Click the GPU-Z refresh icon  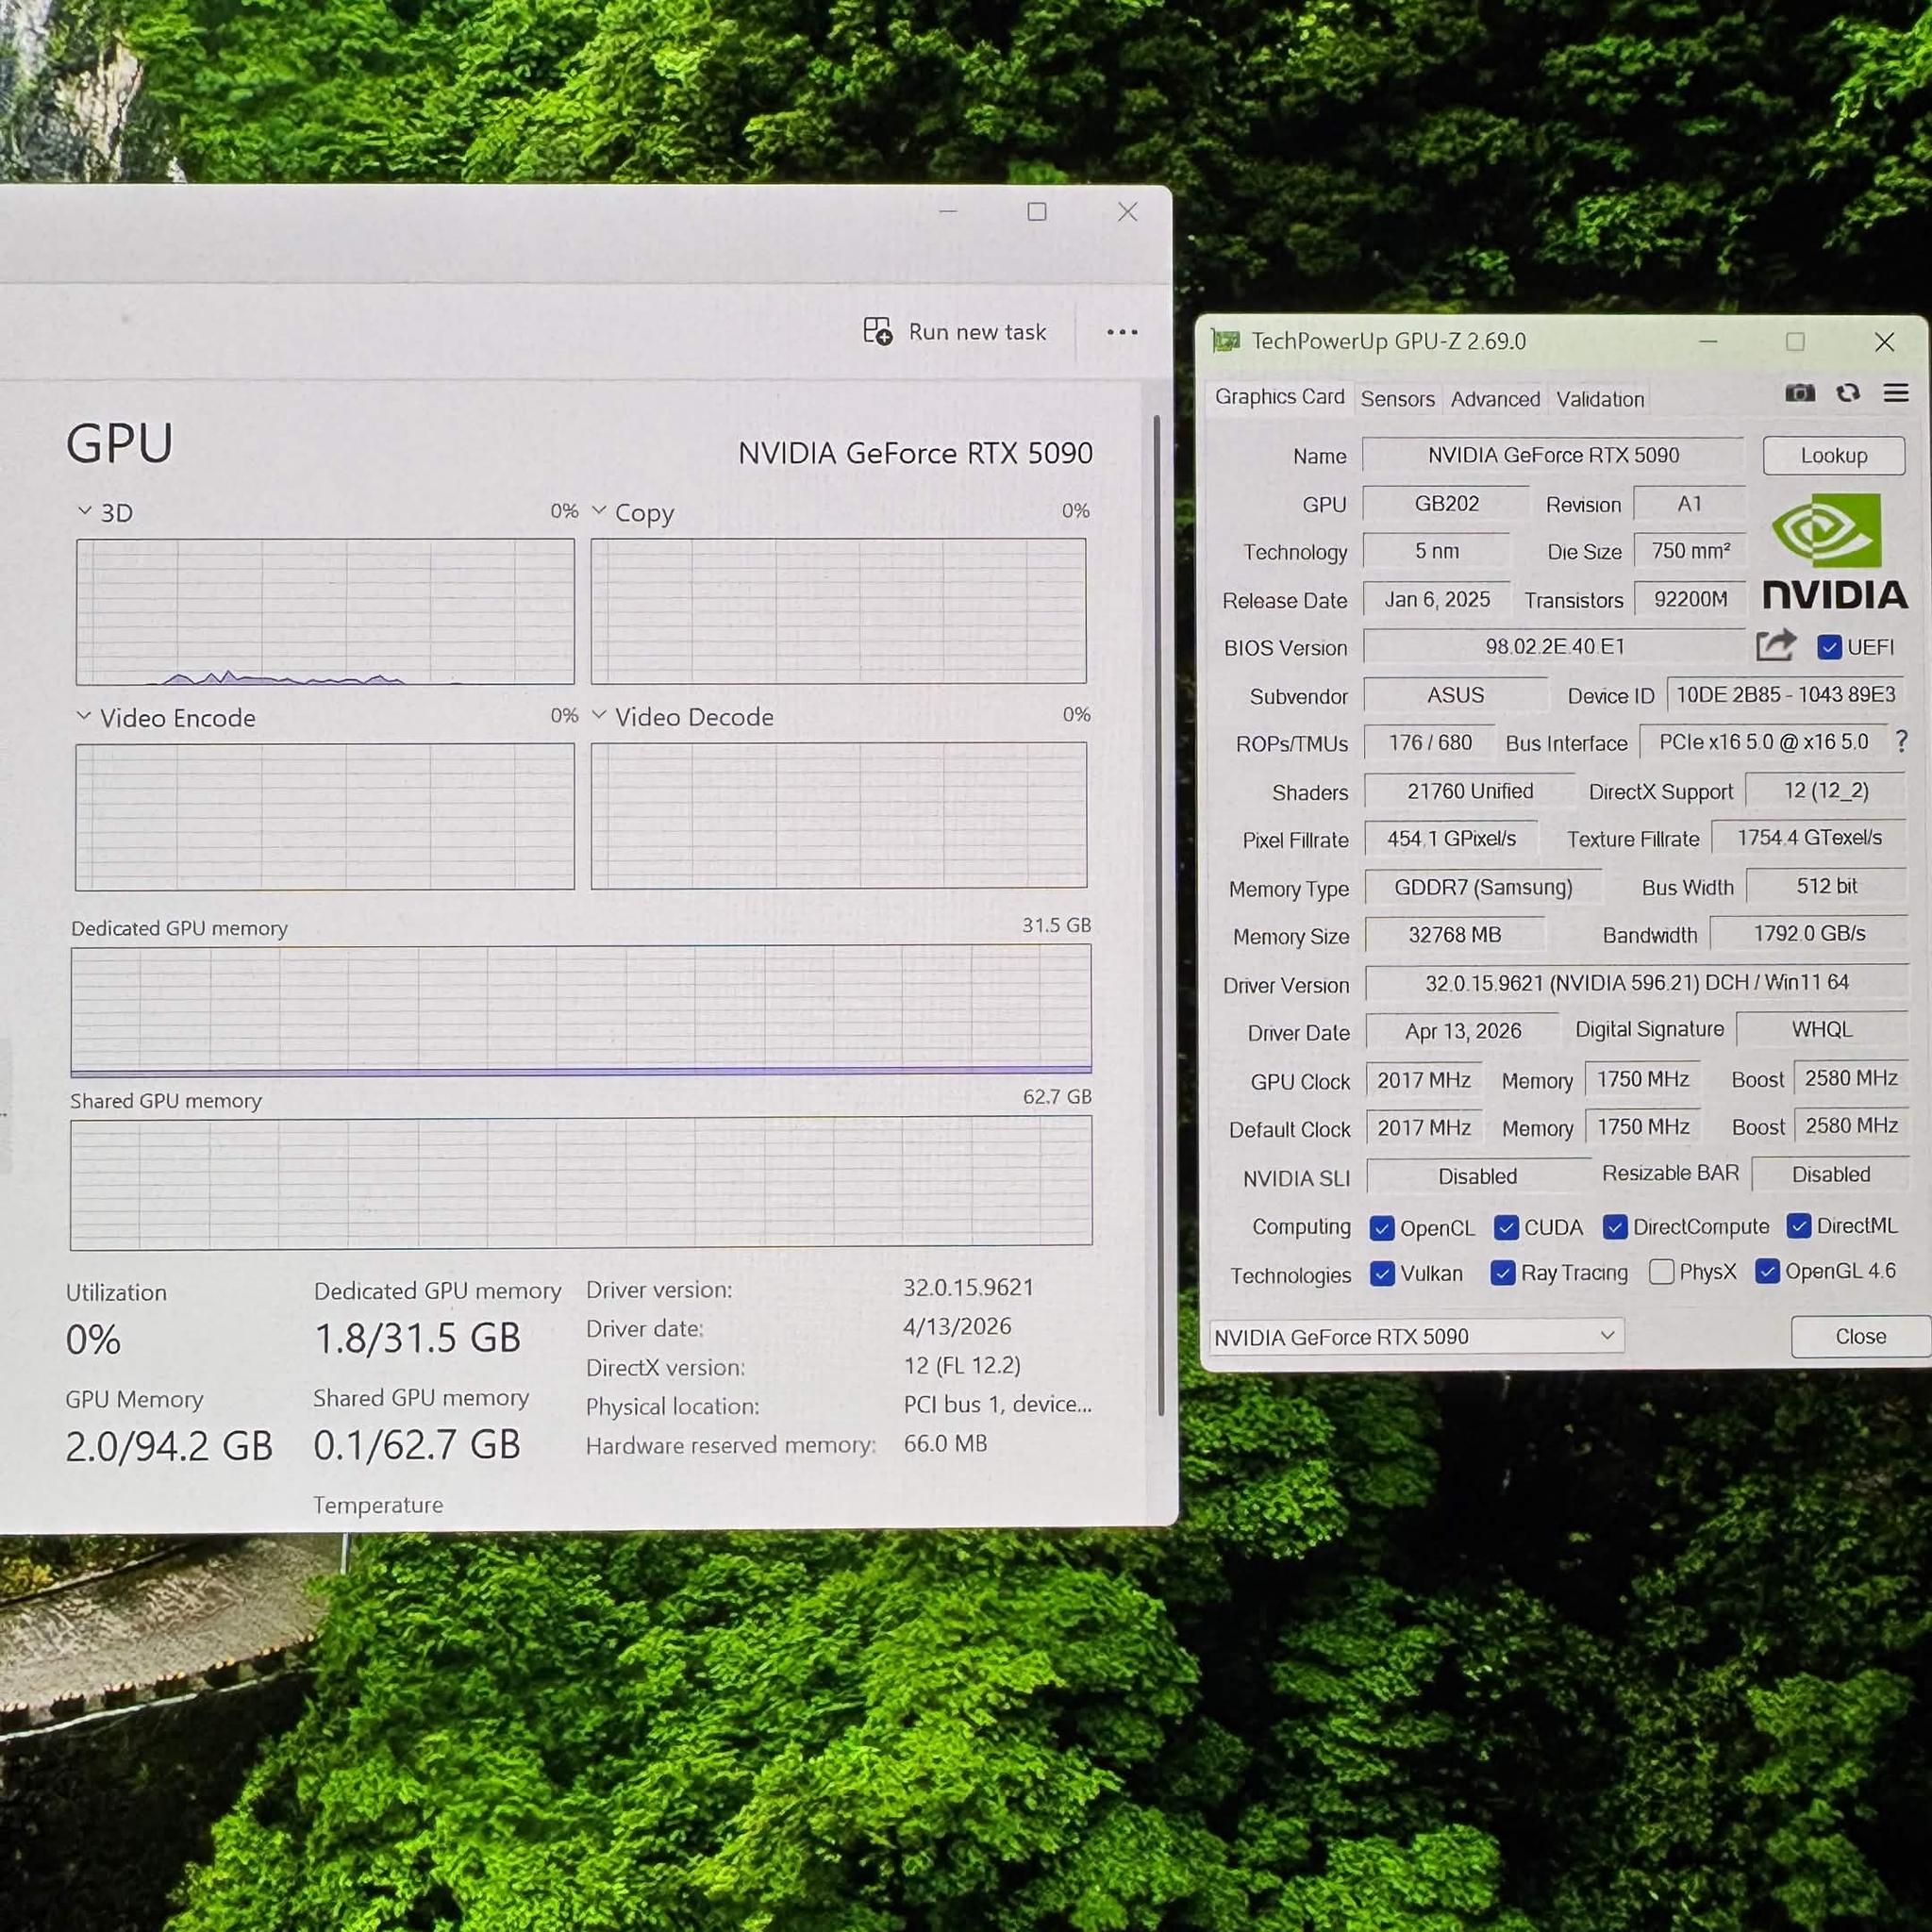coord(1848,393)
